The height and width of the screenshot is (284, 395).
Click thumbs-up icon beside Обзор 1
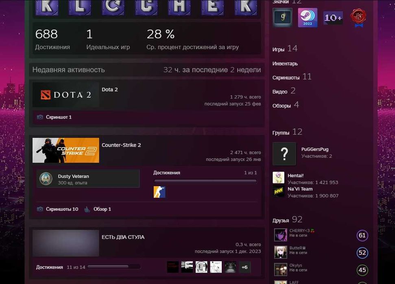87,209
